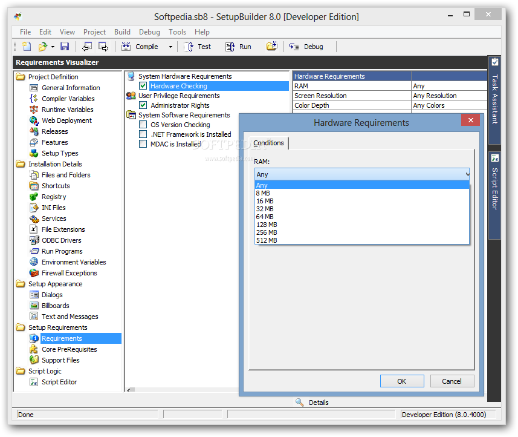Select General Information tree item

(71, 88)
